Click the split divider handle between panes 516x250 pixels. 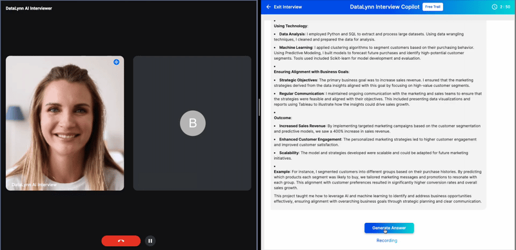tap(259, 108)
